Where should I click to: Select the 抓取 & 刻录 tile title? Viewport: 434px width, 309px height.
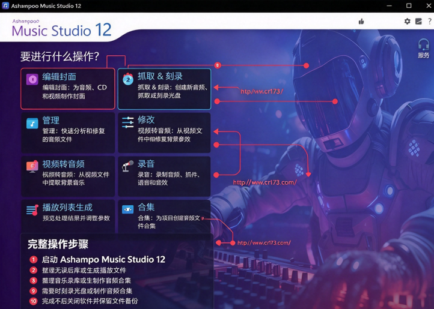point(160,76)
